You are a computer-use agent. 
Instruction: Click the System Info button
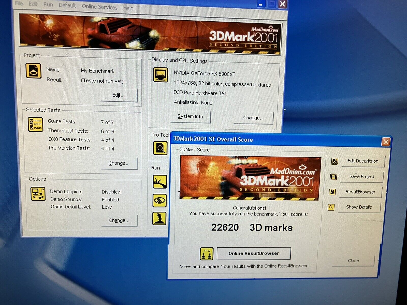(x=190, y=117)
